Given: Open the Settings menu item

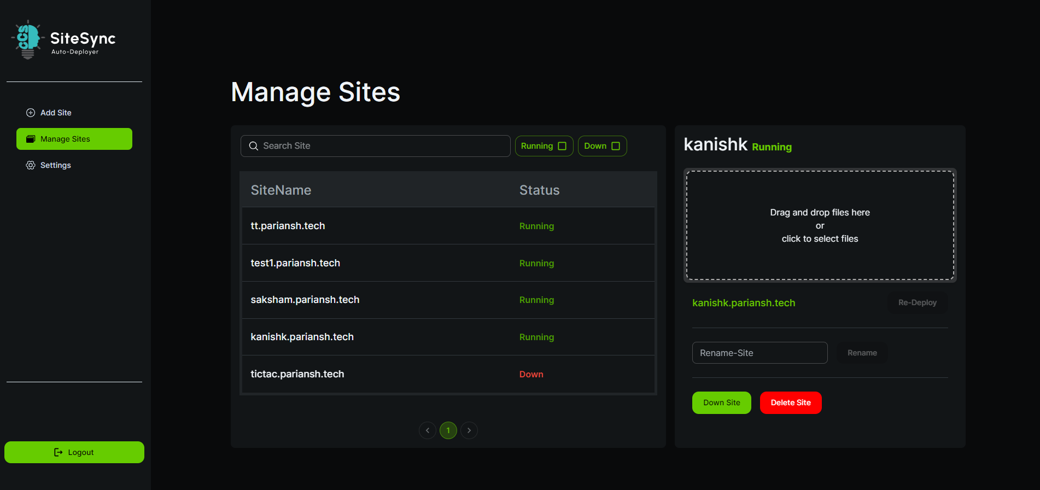Looking at the screenshot, I should tap(55, 165).
